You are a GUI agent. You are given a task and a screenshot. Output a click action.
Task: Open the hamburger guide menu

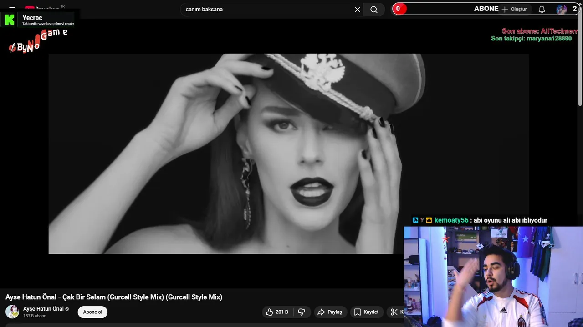12,8
